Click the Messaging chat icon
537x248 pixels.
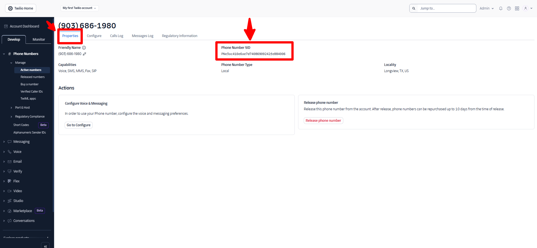pyautogui.click(x=10, y=142)
